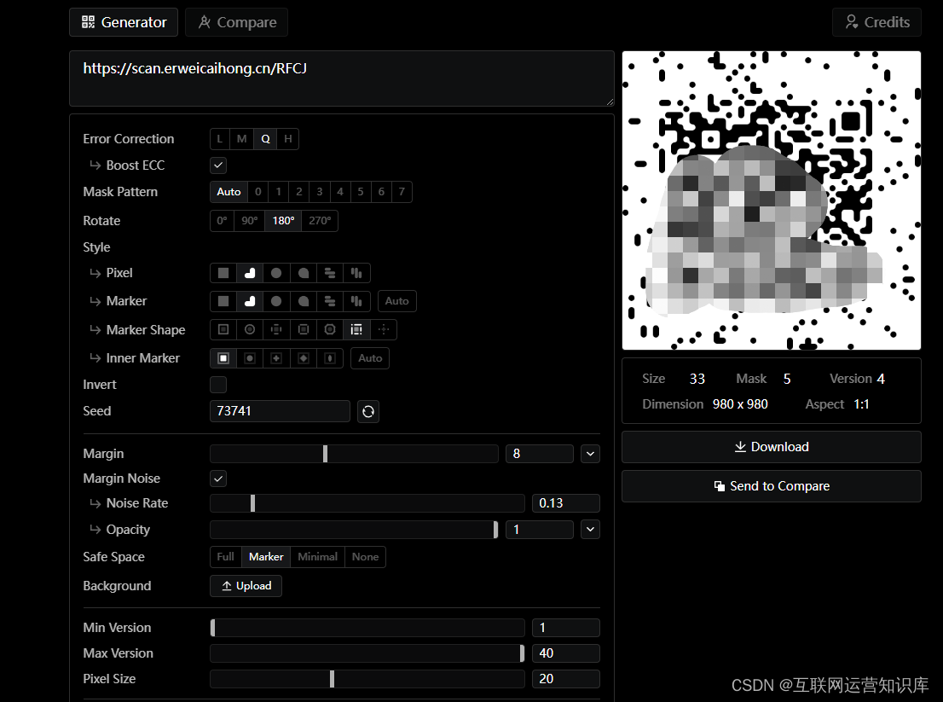This screenshot has width=943, height=702.
Task: Choose plus Inner Marker icon
Action: click(x=276, y=358)
